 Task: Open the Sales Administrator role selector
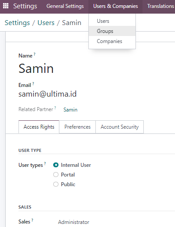click(73, 222)
